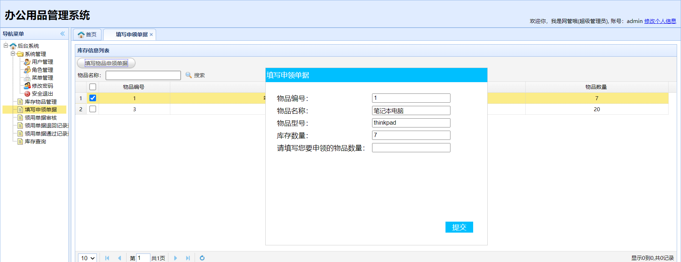Refresh the inventory table
This screenshot has width=681, height=262.
(x=202, y=258)
